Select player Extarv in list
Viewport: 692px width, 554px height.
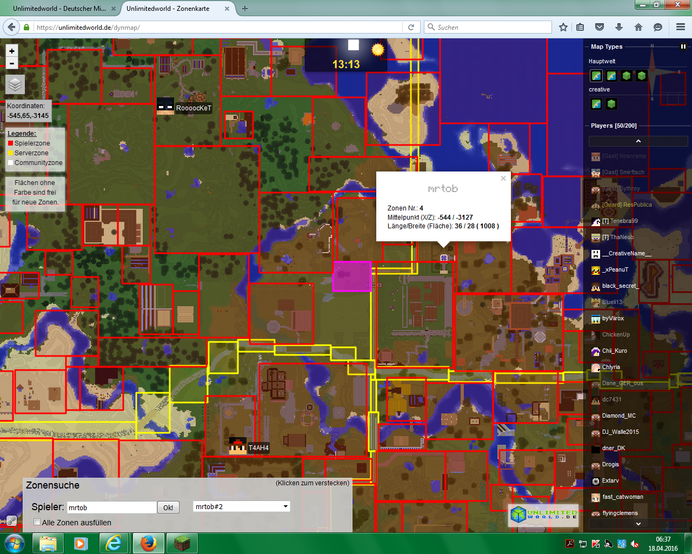point(605,480)
